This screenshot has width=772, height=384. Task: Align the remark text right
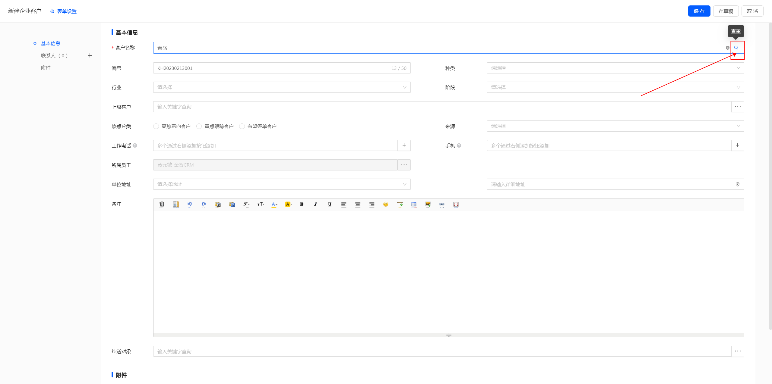point(372,204)
